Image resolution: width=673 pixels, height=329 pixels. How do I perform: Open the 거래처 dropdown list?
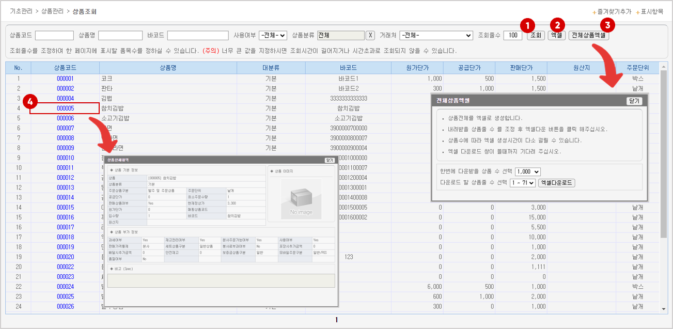[436, 36]
